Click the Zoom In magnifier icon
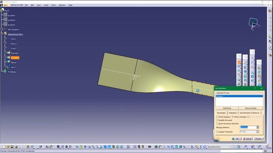This screenshot has height=153, width=273. click(x=93, y=147)
